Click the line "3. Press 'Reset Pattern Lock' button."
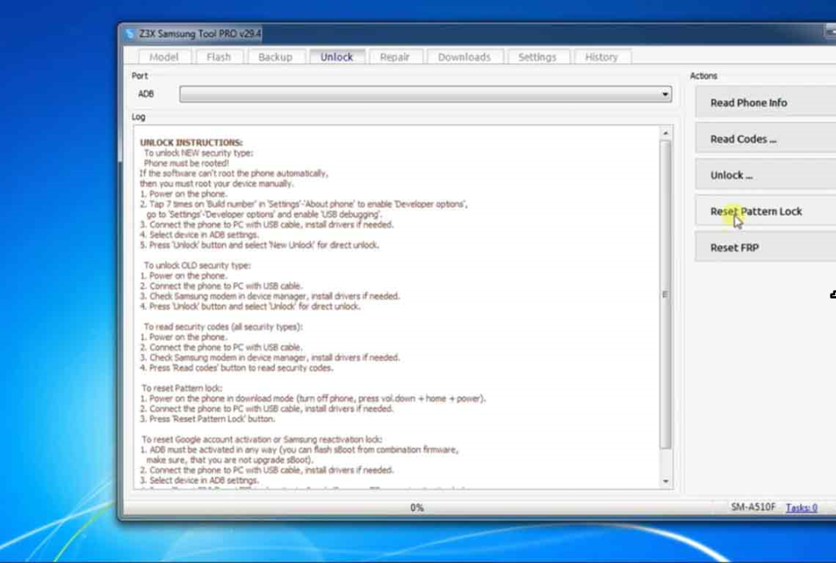The image size is (836, 563). tap(207, 419)
